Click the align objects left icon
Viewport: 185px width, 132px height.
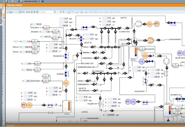[107, 12]
